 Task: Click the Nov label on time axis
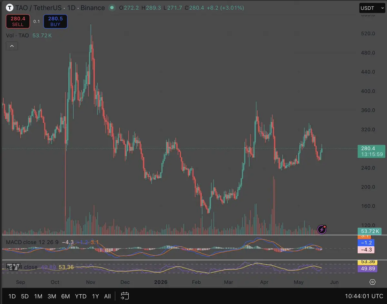(91, 282)
